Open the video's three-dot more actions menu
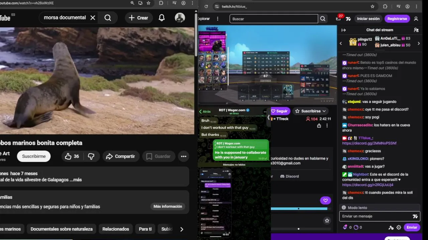 (184, 156)
